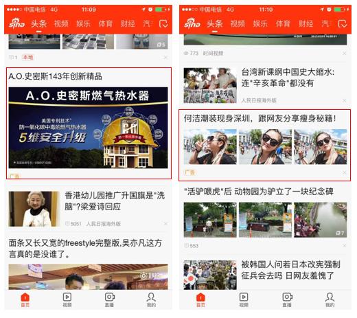Open headline 被韩国人问若日本改宪强制征兵
Screen dimensions: 357x318
click(290, 270)
